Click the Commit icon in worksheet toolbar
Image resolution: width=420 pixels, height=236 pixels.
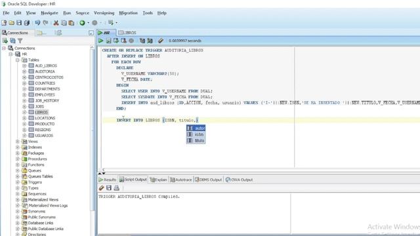pos(116,41)
